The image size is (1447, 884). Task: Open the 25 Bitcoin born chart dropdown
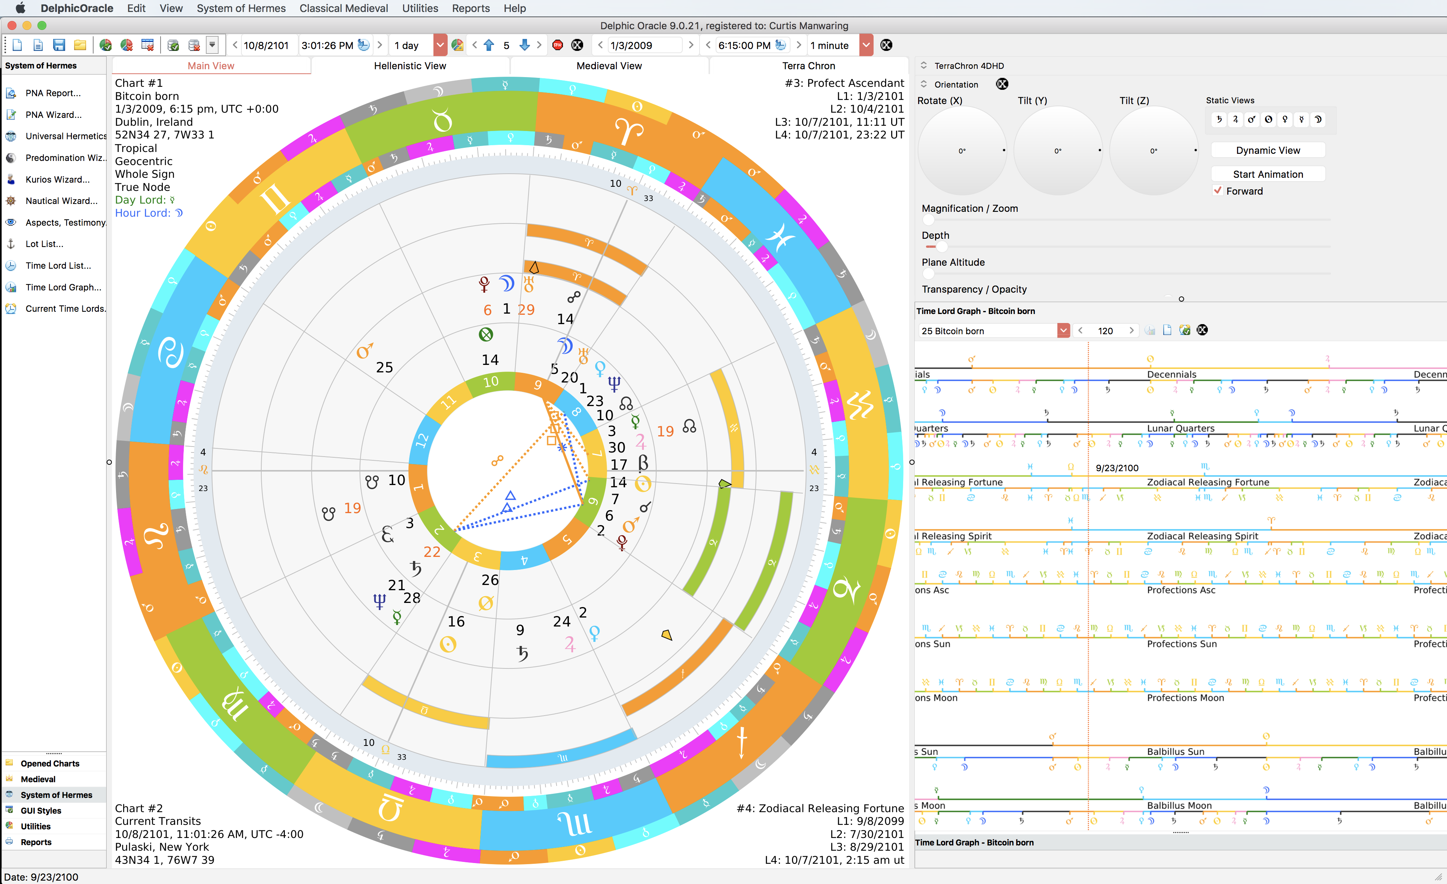(x=1063, y=331)
